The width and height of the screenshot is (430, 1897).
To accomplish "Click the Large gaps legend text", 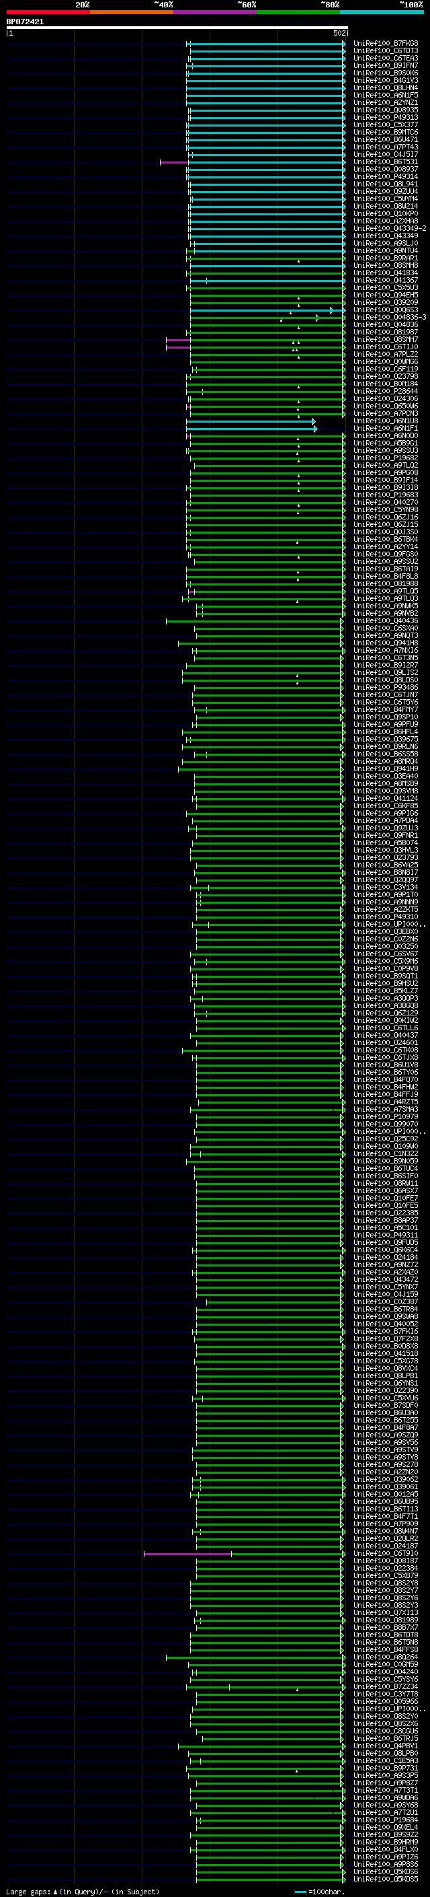I will pyautogui.click(x=83, y=1892).
